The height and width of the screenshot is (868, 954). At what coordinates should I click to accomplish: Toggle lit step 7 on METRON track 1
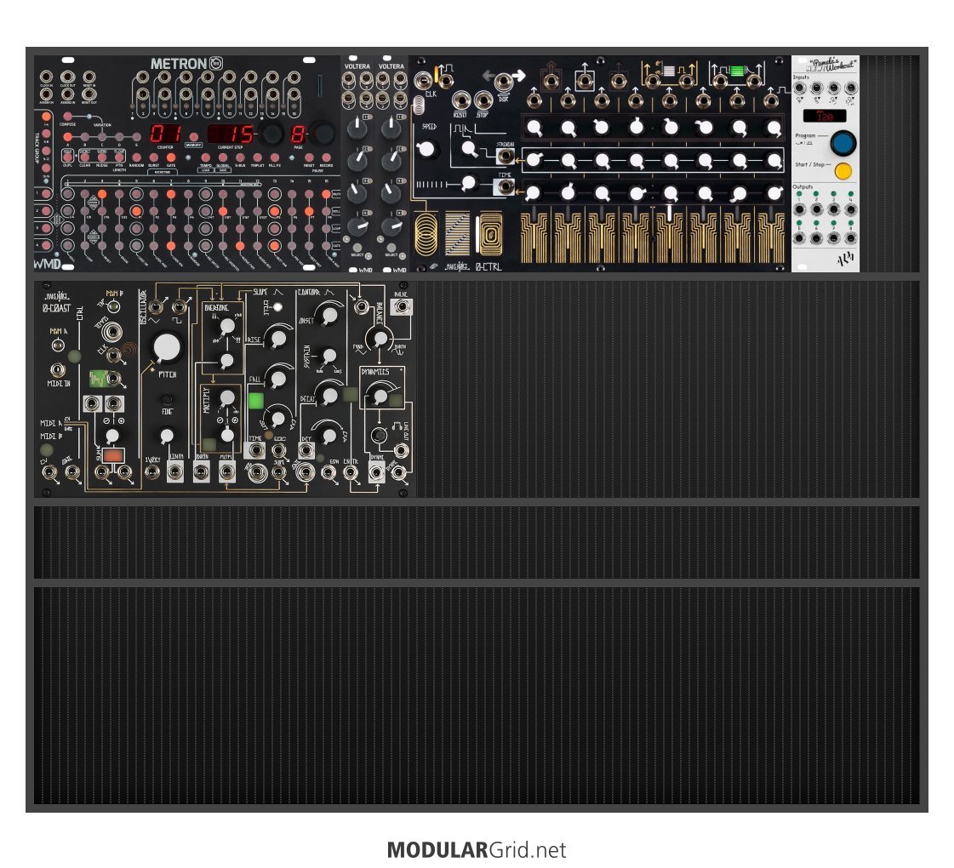171,194
